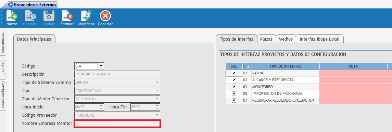Image resolution: width=392 pixels, height=132 pixels.
Task: Open the Herramientas side panel
Action: pos(3,42)
